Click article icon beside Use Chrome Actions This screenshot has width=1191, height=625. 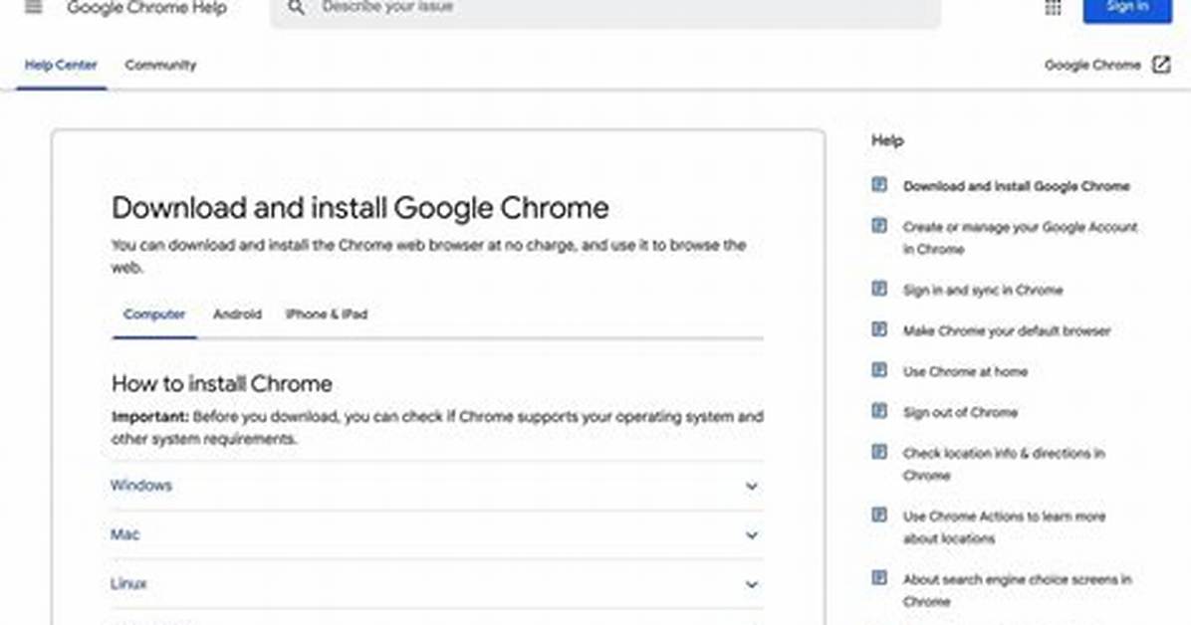879,515
